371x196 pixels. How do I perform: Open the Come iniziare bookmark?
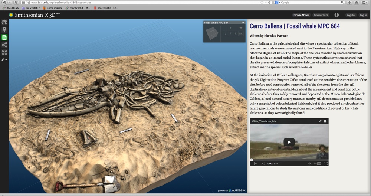pos(53,8)
